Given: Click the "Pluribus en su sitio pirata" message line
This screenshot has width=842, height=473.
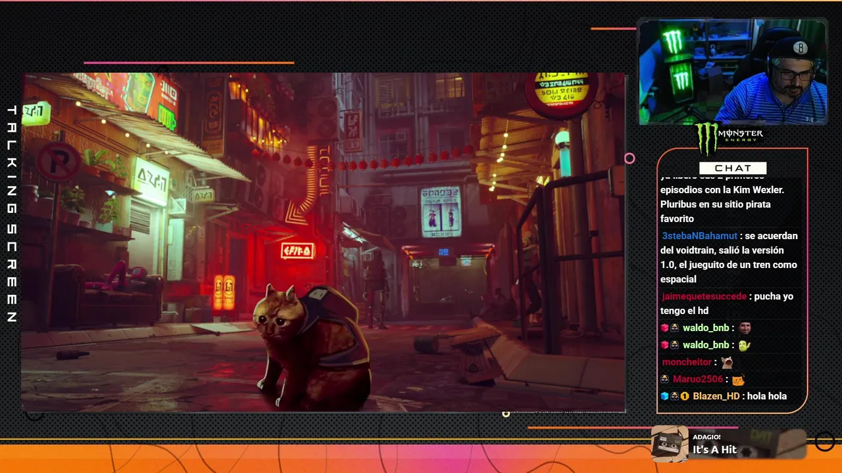Looking at the screenshot, I should click(x=716, y=204).
